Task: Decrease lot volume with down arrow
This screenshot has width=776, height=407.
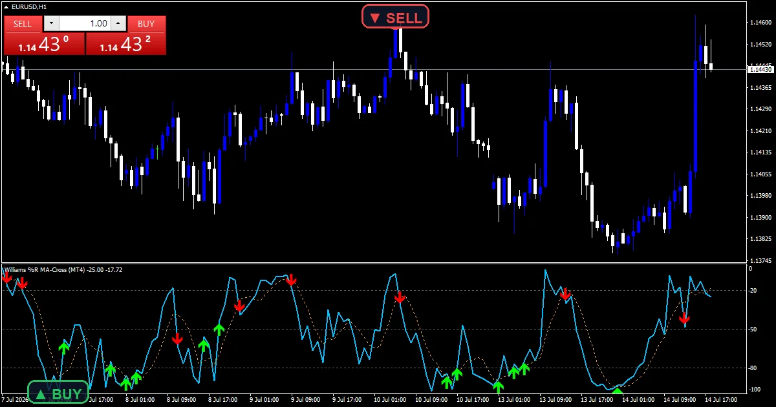Action: point(51,24)
